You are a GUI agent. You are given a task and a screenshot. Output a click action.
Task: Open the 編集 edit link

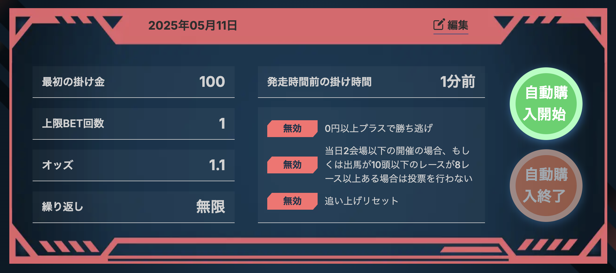[451, 26]
